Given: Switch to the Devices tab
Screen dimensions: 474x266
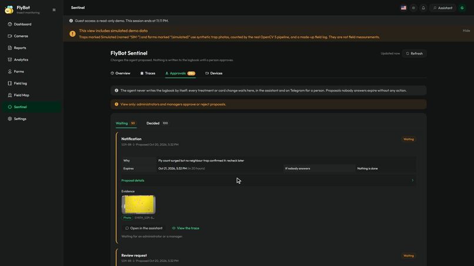Looking at the screenshot, I should point(213,73).
